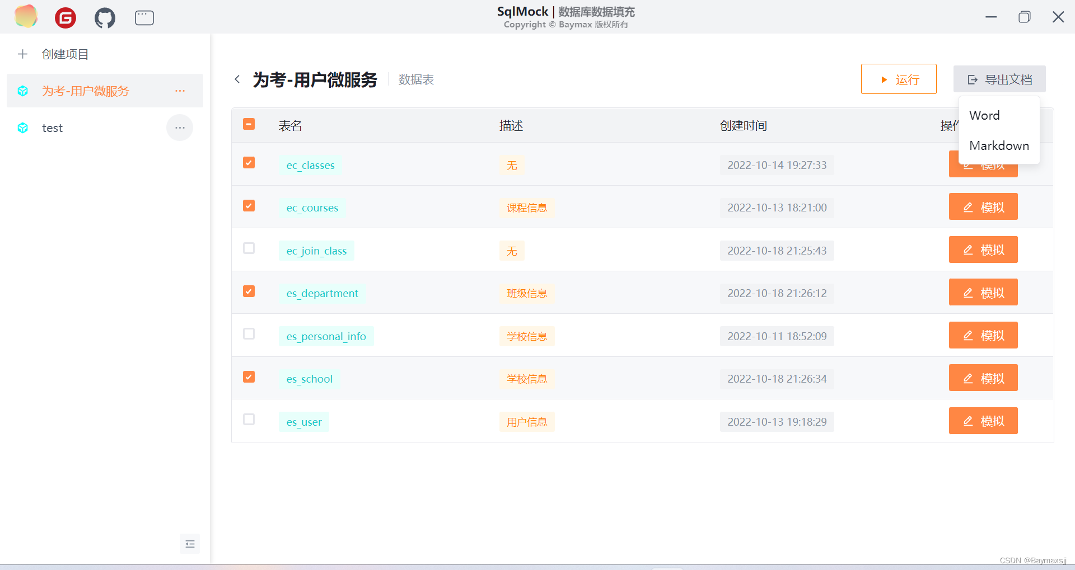Check the ec_join_class row checkbox

click(x=249, y=248)
